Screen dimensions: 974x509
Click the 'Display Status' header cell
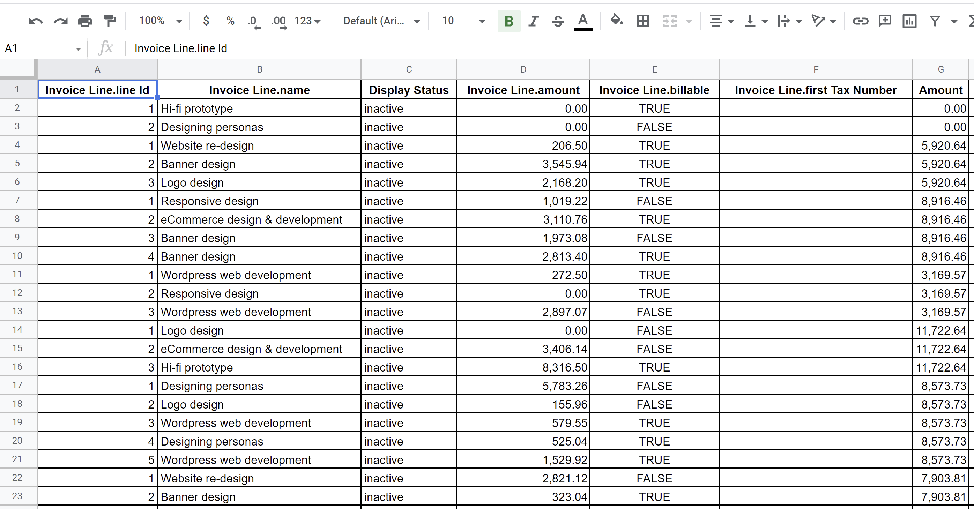(x=409, y=90)
